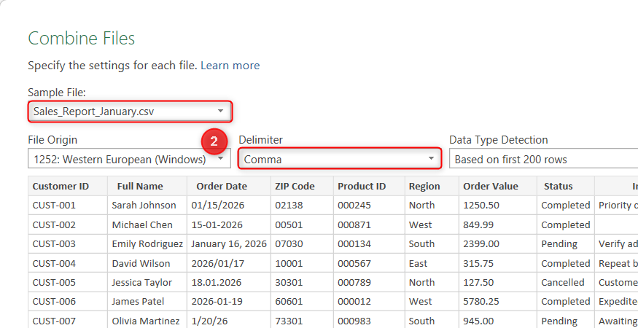Click the date January 16, 2026
This screenshot has height=328, width=638.
[x=229, y=243]
